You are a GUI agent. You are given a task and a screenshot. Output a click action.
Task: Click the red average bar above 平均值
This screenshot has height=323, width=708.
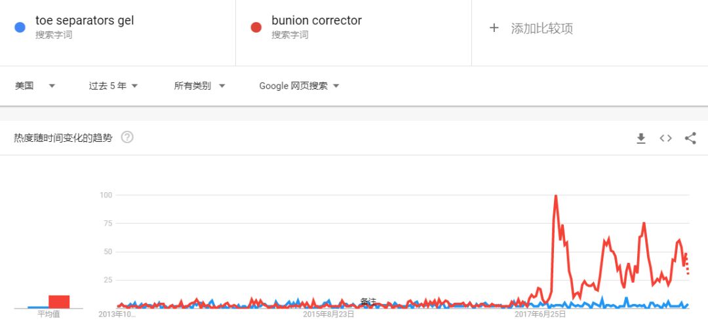coord(59,301)
